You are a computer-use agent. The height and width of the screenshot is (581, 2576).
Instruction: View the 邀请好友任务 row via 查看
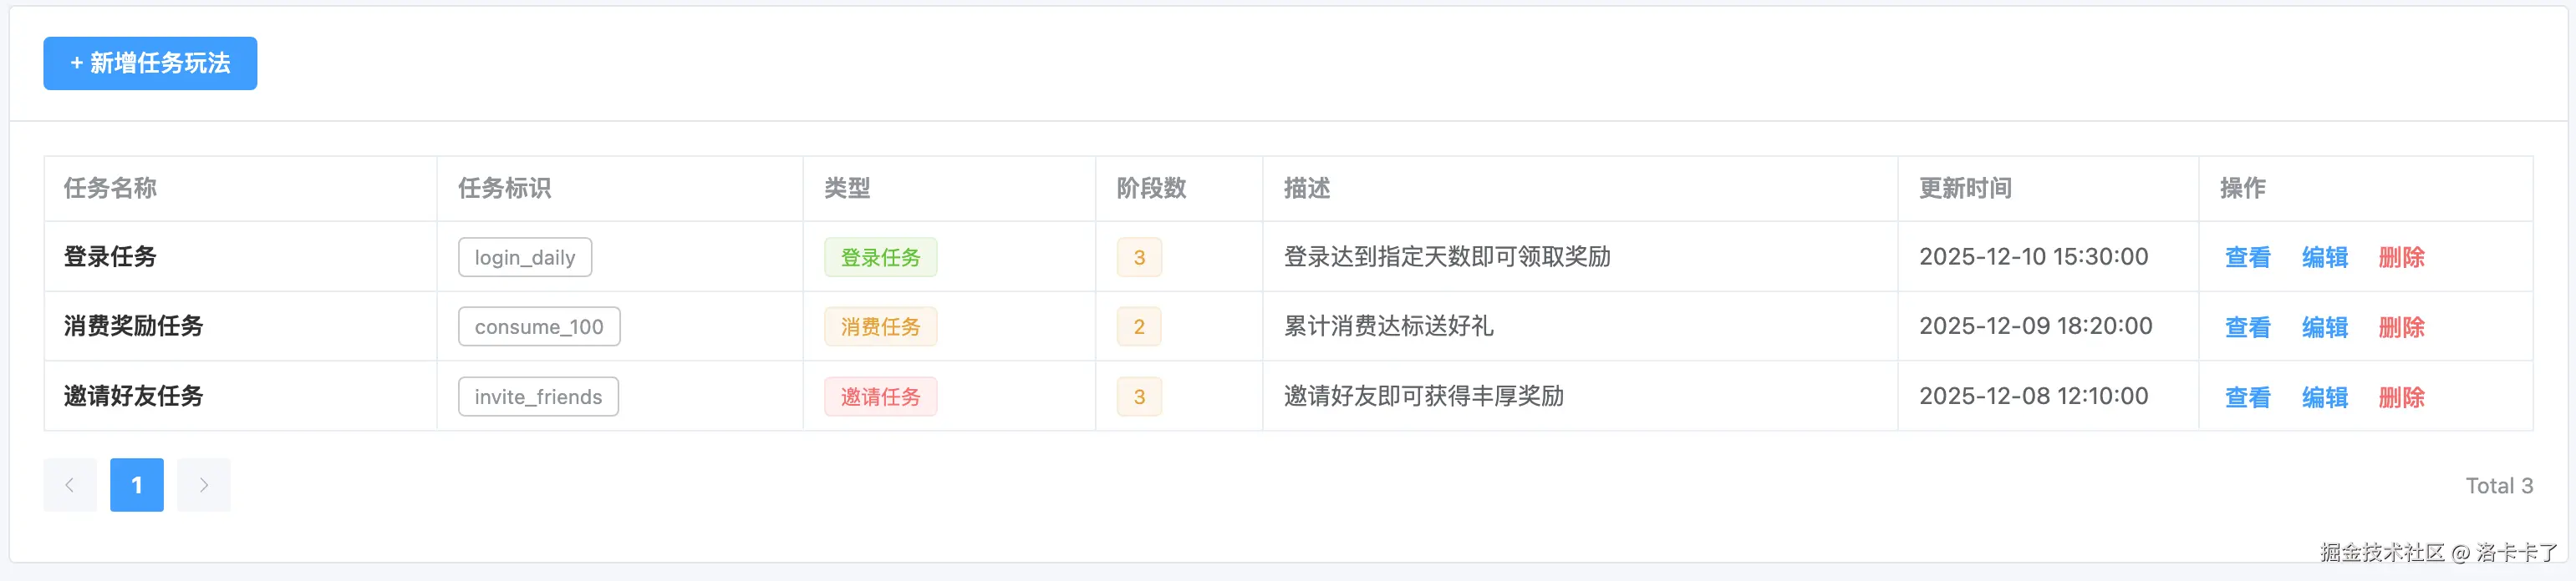pos(2247,397)
